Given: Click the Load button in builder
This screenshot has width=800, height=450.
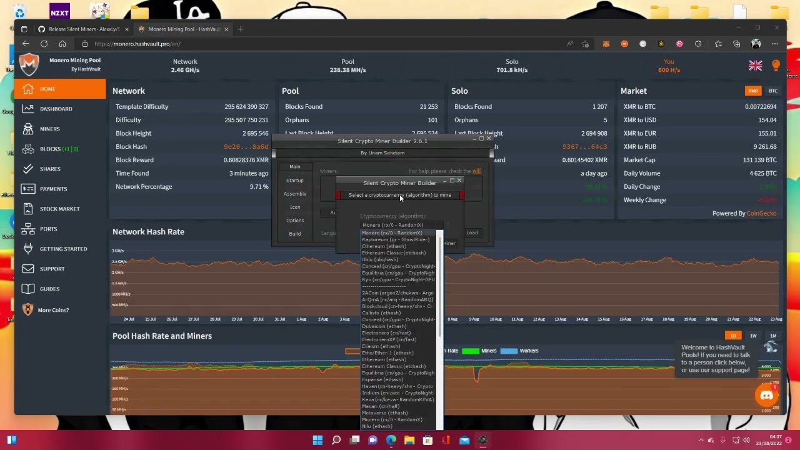Looking at the screenshot, I should click(472, 232).
